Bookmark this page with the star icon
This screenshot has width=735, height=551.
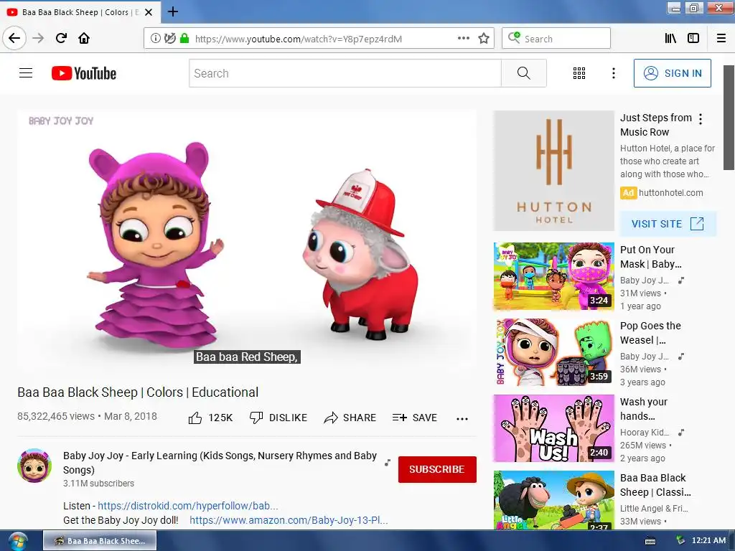pos(484,39)
